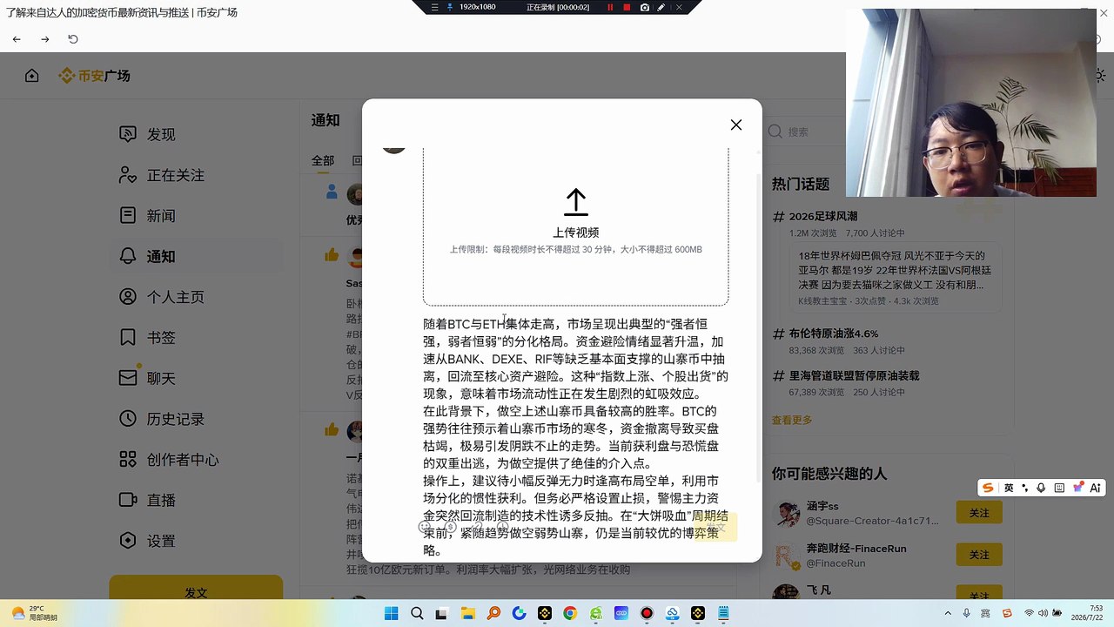This screenshot has height=627, width=1114.
Task: Click the home icon beside 币安广场 logo
Action: click(32, 76)
